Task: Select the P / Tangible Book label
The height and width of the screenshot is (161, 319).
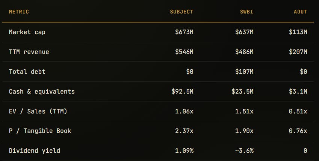Action: [40, 131]
